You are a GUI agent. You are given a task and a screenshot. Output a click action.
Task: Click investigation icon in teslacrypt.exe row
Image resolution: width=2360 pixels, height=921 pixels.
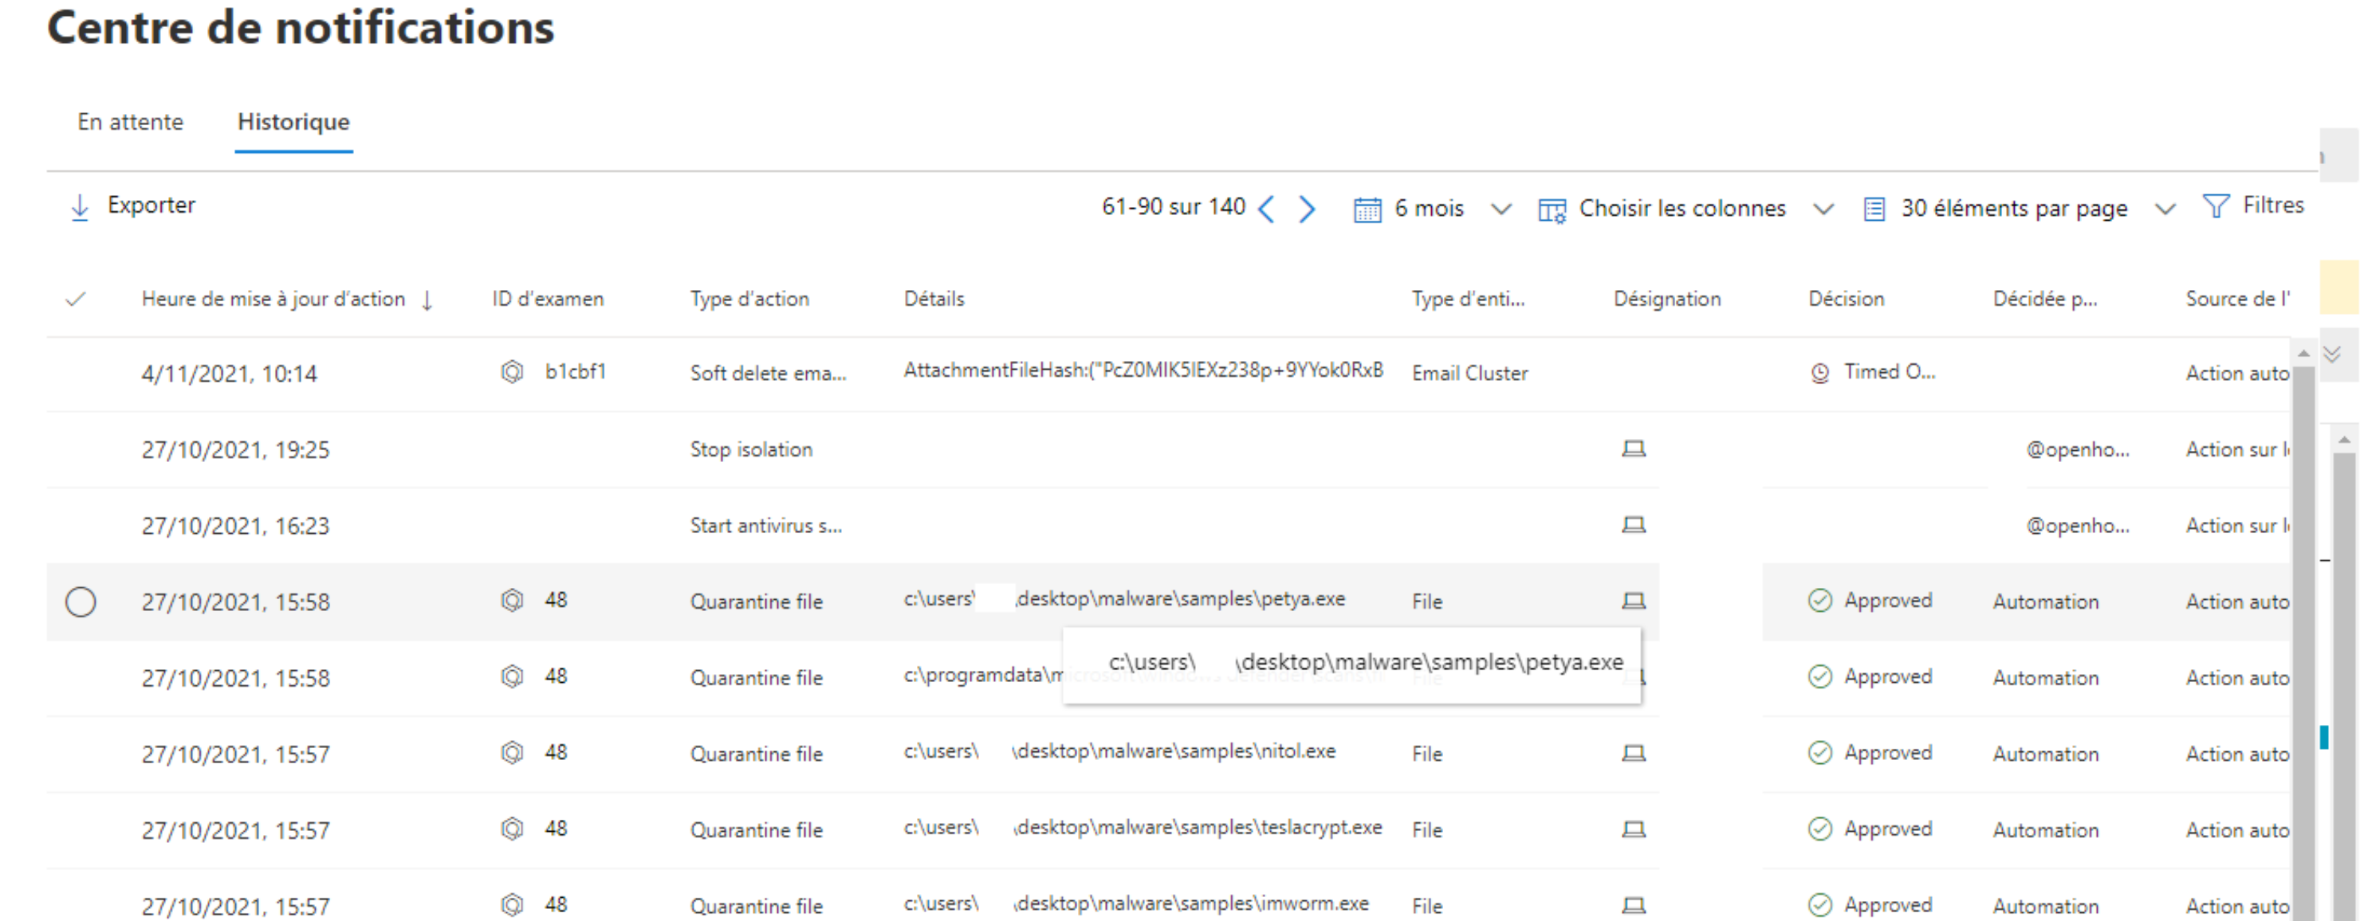[x=512, y=828]
